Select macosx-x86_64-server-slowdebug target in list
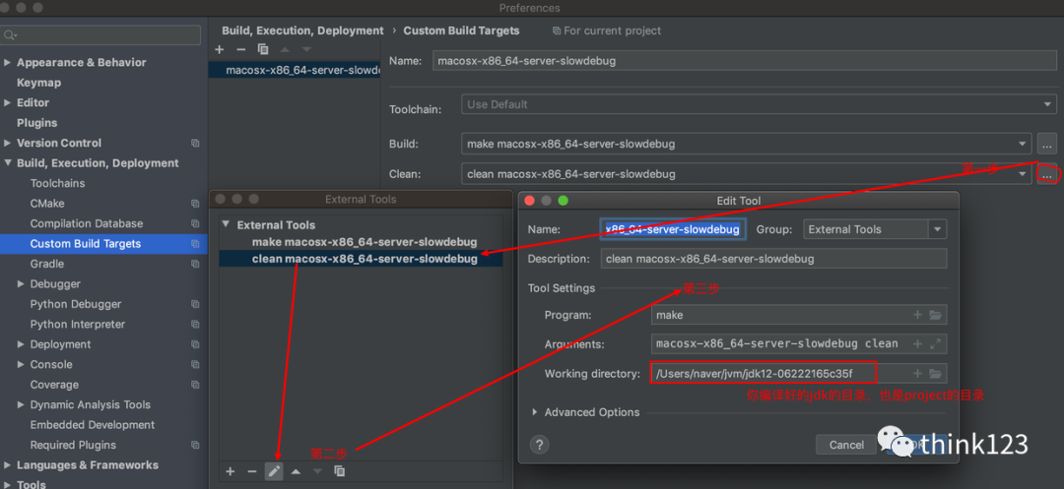 (x=294, y=70)
